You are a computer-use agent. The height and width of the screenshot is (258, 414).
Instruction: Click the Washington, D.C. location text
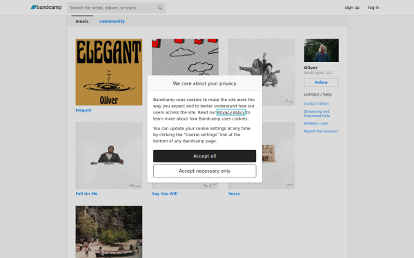318,73
